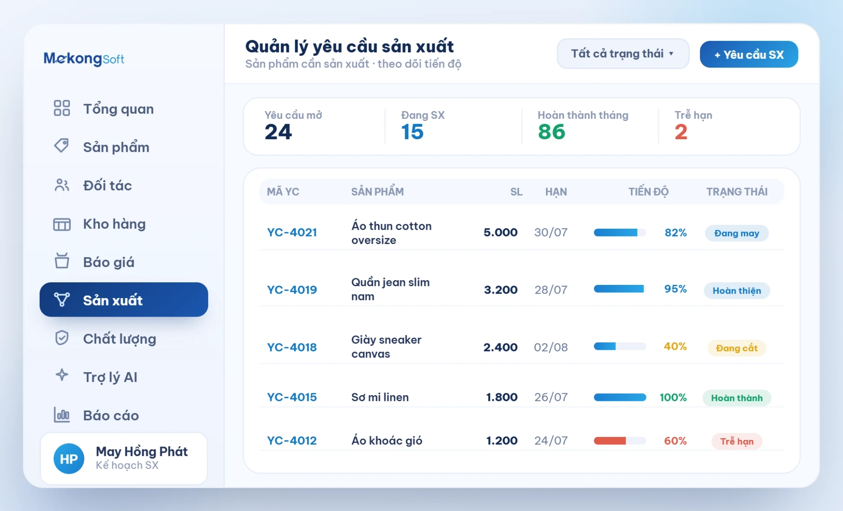Image resolution: width=843 pixels, height=511 pixels.
Task: Click the Trễ hạn status badge in table
Action: coord(736,442)
